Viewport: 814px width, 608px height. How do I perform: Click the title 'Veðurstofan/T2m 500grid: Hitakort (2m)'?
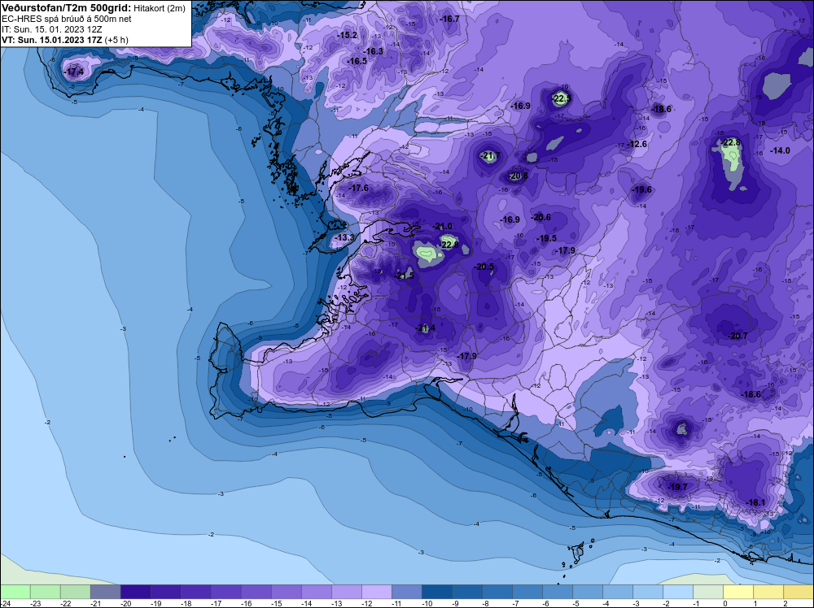click(x=94, y=8)
